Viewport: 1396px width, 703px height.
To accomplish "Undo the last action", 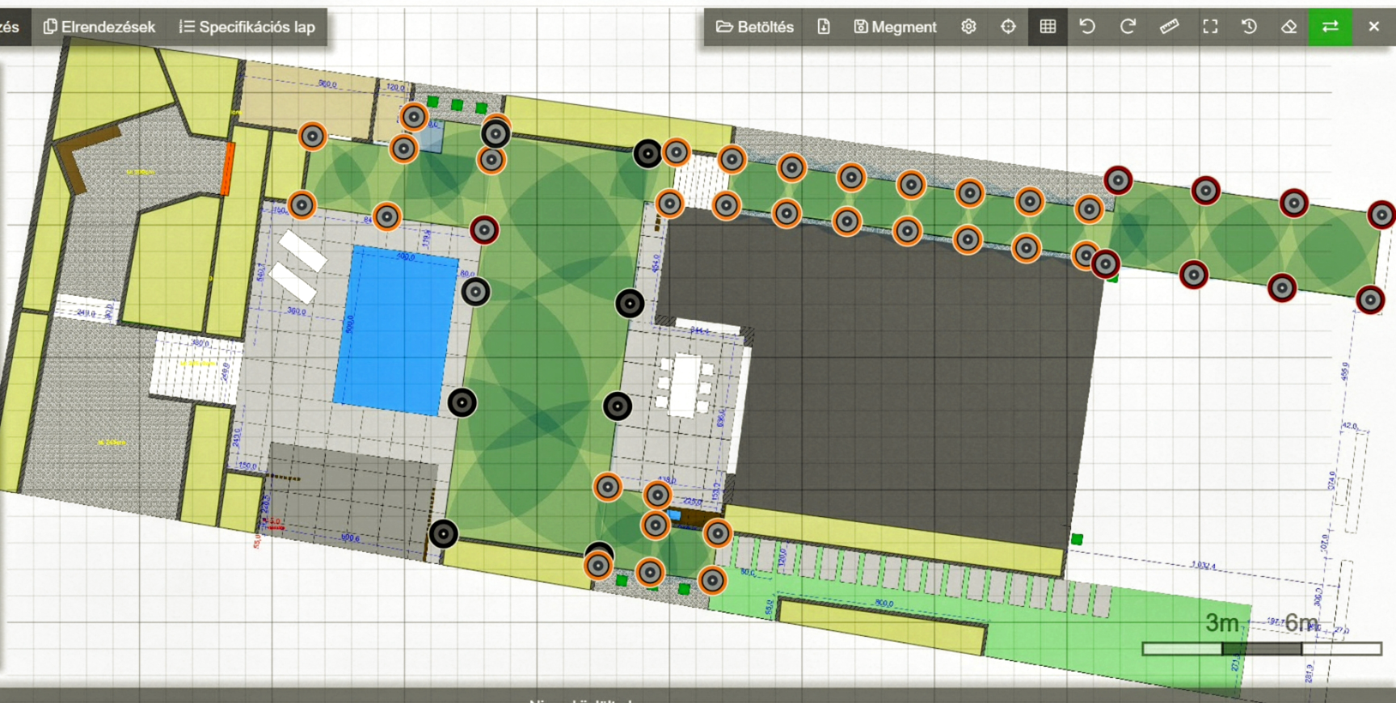I will 1087,27.
